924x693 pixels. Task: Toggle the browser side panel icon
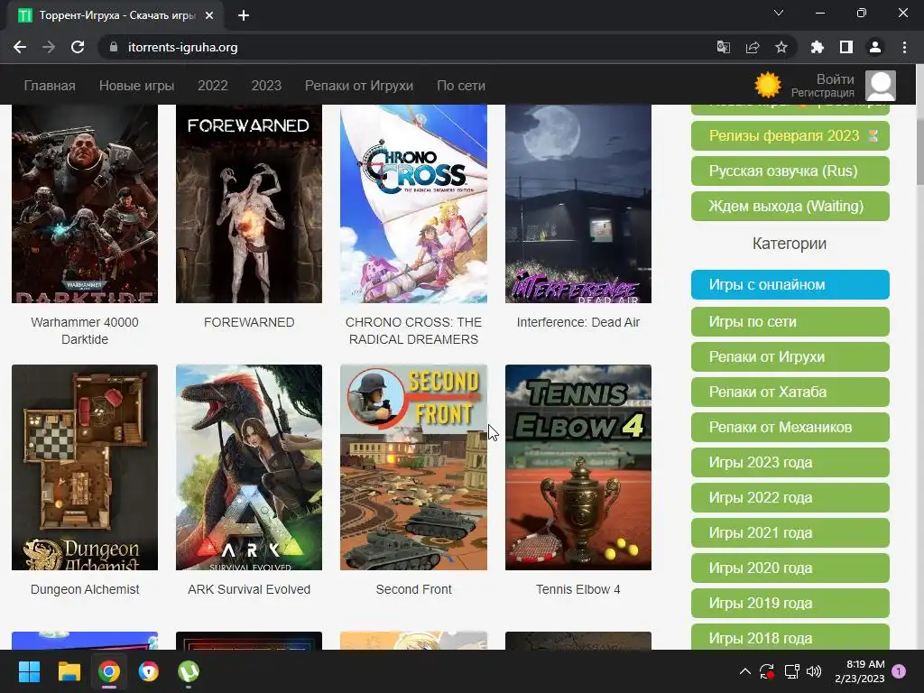coord(846,47)
